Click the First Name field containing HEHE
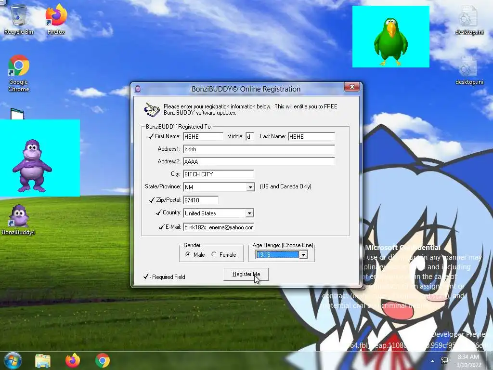 [203, 136]
